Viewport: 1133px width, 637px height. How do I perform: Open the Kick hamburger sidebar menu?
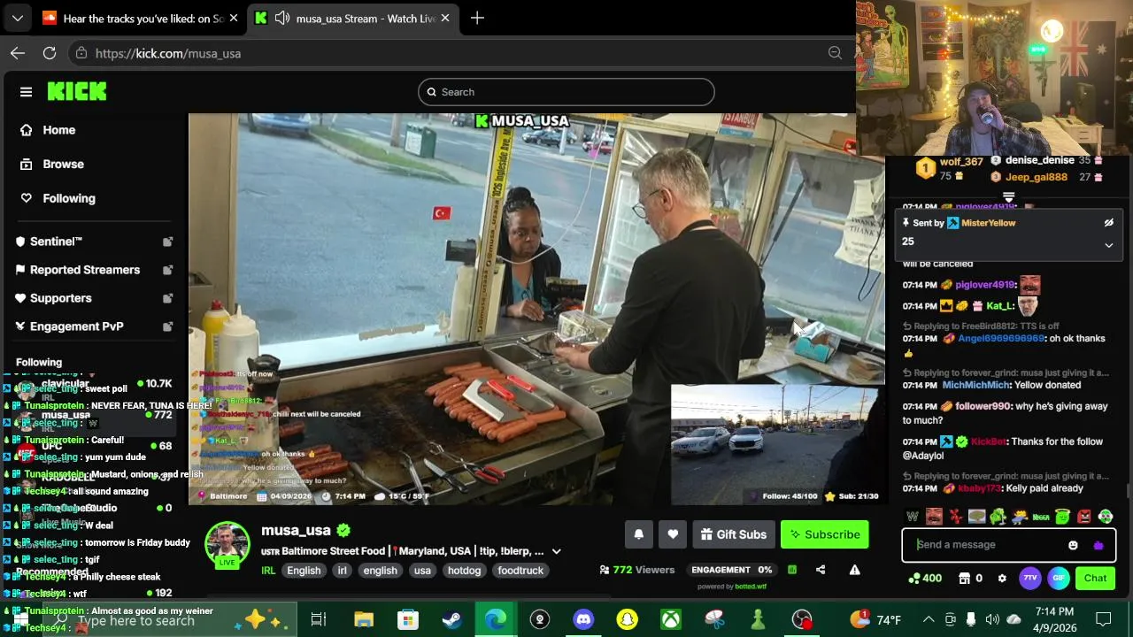coord(26,92)
